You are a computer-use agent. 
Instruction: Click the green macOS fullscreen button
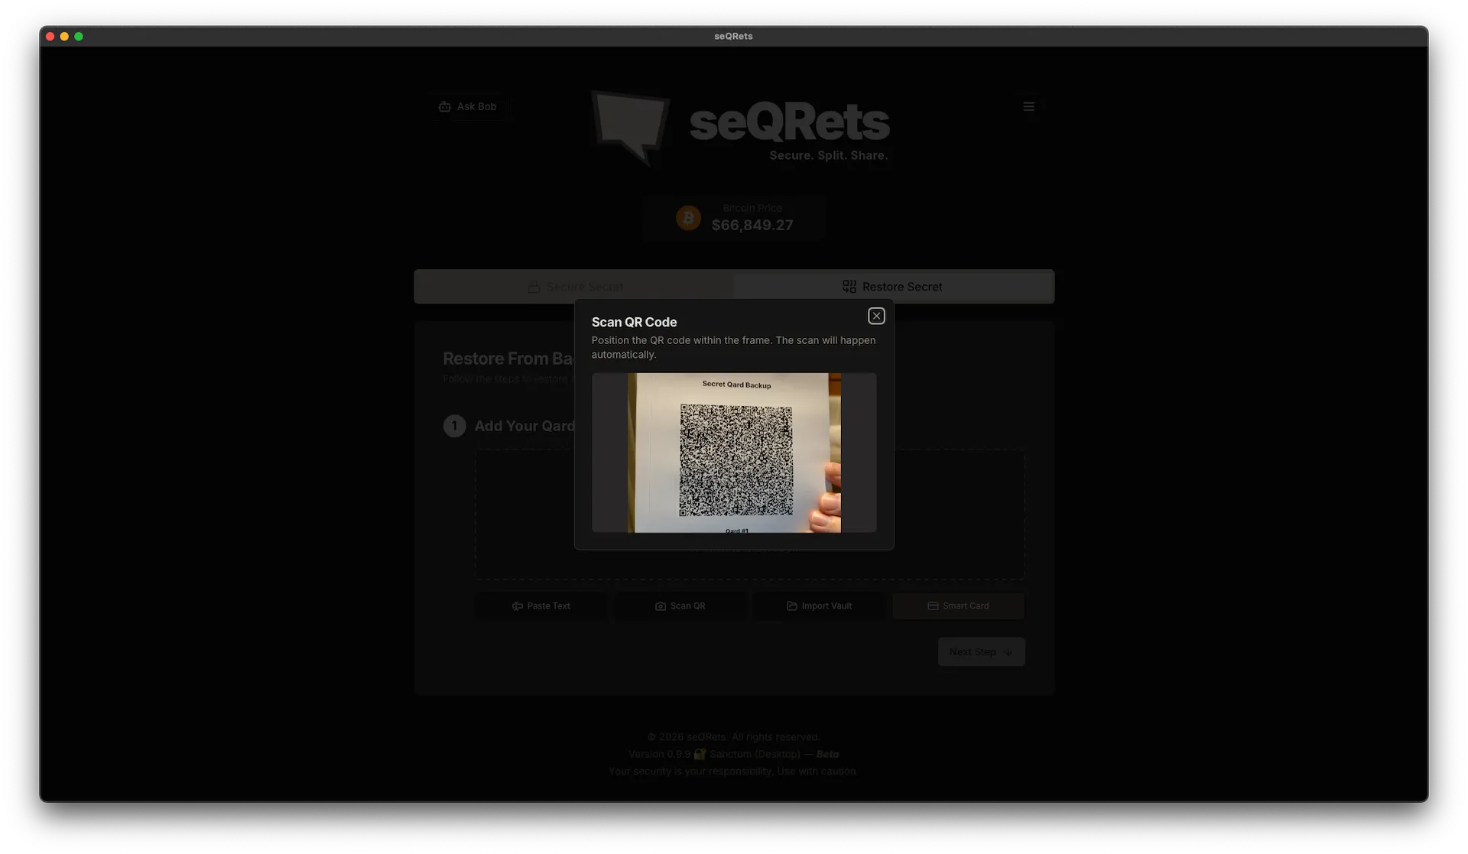[79, 36]
